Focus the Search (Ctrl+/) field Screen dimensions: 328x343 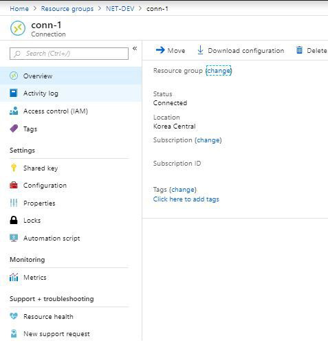(69, 54)
